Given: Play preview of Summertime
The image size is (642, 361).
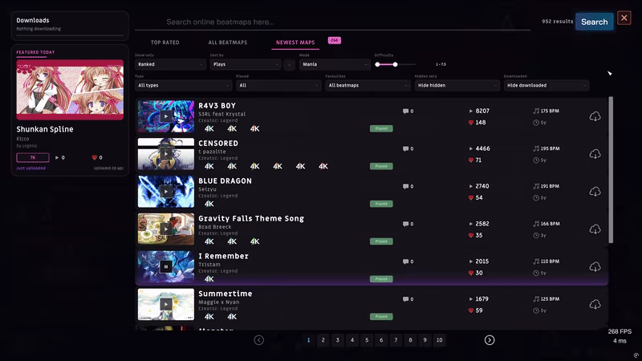Looking at the screenshot, I should pos(166,305).
